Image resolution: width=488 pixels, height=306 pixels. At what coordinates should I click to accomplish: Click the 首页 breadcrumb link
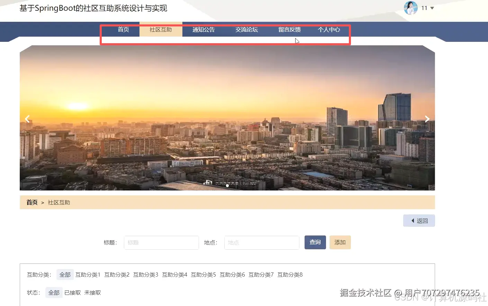click(31, 202)
